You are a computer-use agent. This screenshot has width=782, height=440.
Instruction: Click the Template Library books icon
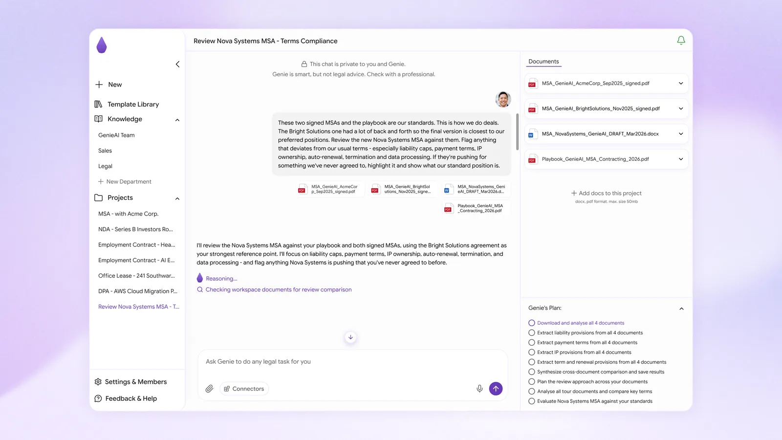click(98, 104)
